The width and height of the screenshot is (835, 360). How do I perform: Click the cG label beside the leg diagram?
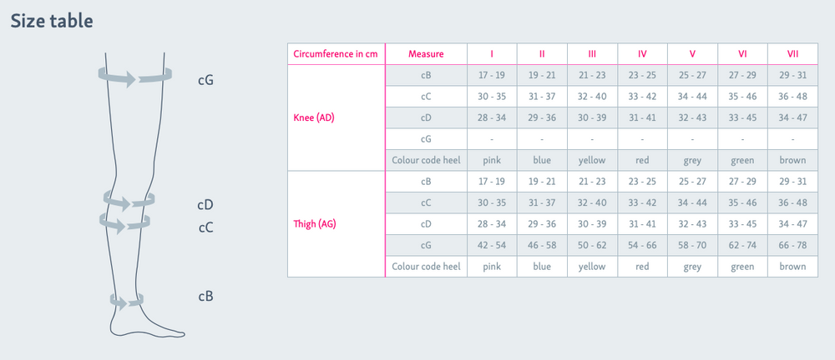205,81
